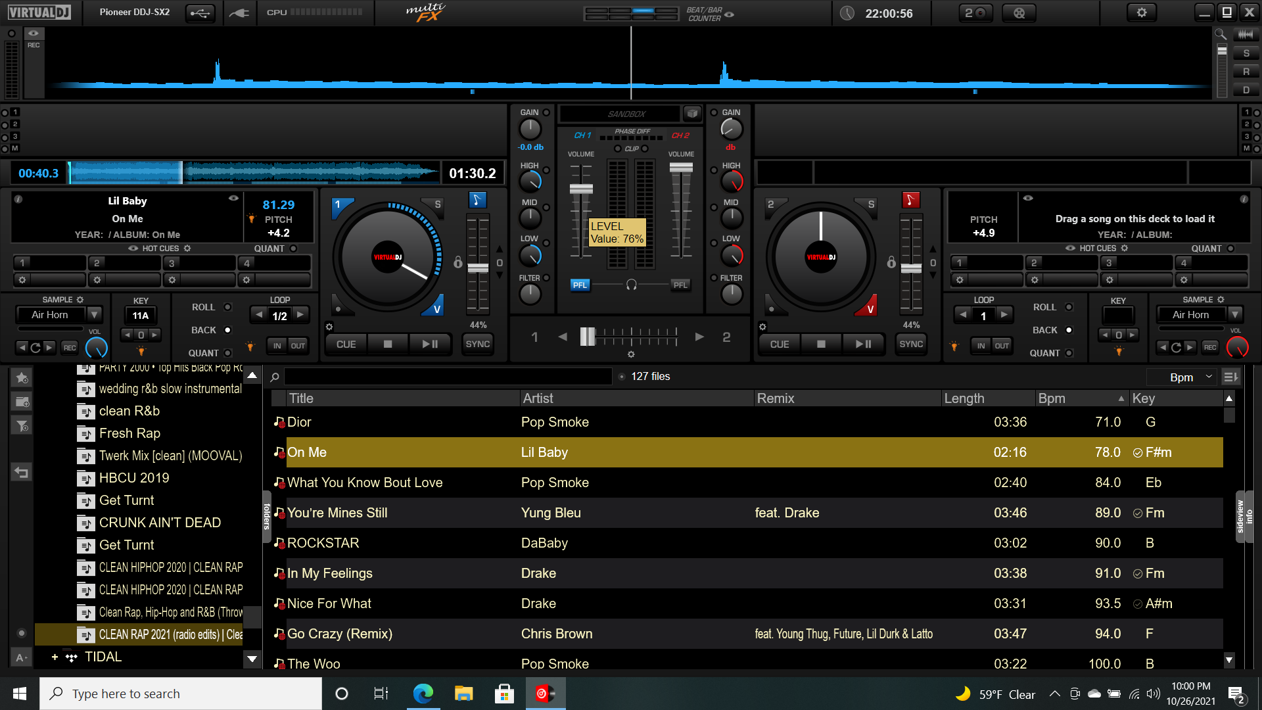Image resolution: width=1262 pixels, height=710 pixels.
Task: Open the HBCU 2019 playlist
Action: (x=133, y=478)
